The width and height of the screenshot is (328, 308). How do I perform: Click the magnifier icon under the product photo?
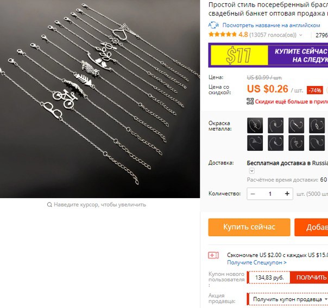(x=49, y=205)
